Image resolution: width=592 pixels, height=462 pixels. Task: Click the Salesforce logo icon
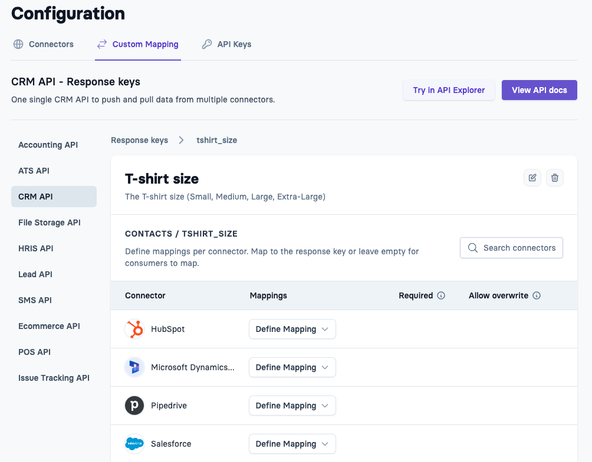(134, 444)
